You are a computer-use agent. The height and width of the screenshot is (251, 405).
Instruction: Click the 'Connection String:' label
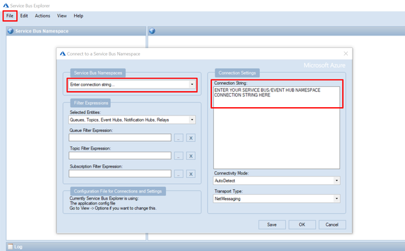[231, 83]
